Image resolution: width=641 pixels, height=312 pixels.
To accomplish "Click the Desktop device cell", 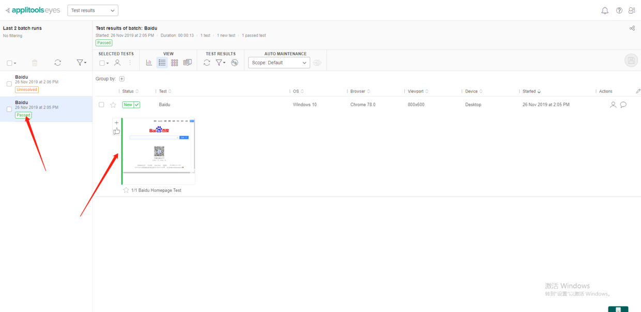I will click(x=473, y=105).
